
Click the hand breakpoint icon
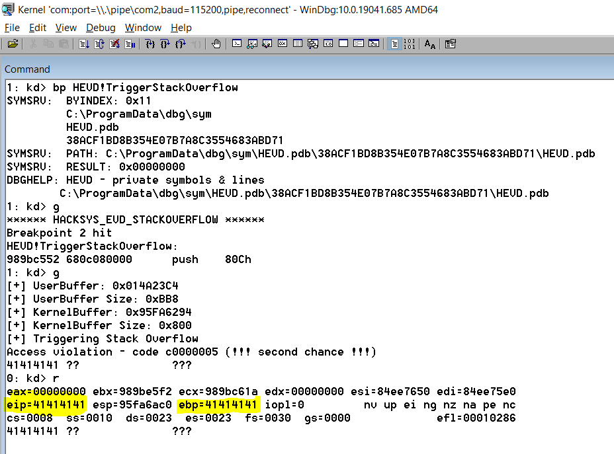(x=216, y=44)
